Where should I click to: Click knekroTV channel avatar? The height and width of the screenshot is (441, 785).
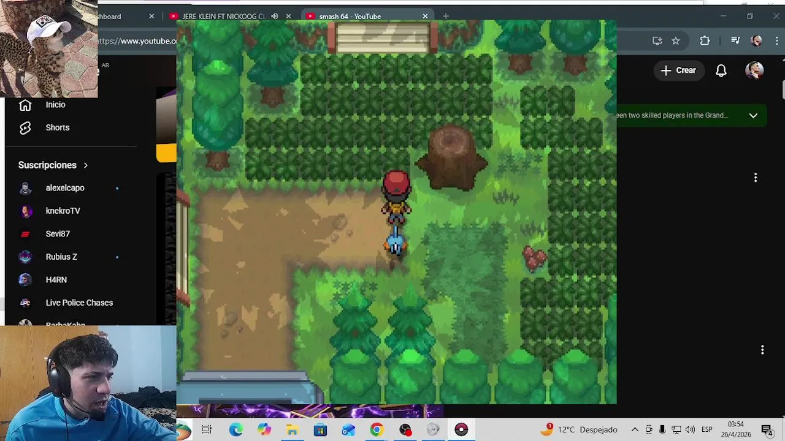25,211
